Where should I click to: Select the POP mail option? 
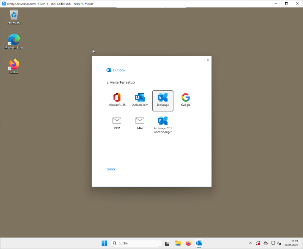(117, 123)
